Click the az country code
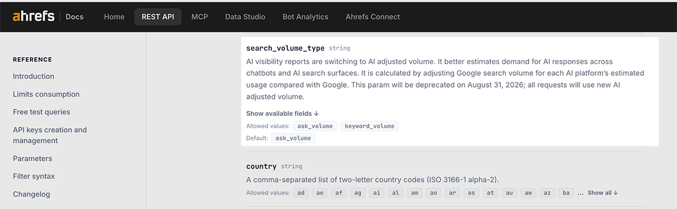677x209 pixels. 547,193
